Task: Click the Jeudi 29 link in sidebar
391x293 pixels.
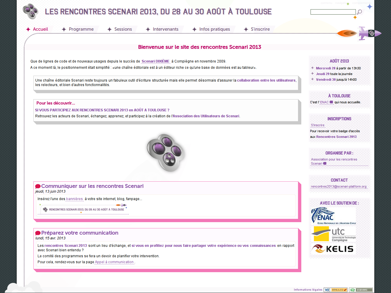Action: pos(322,74)
